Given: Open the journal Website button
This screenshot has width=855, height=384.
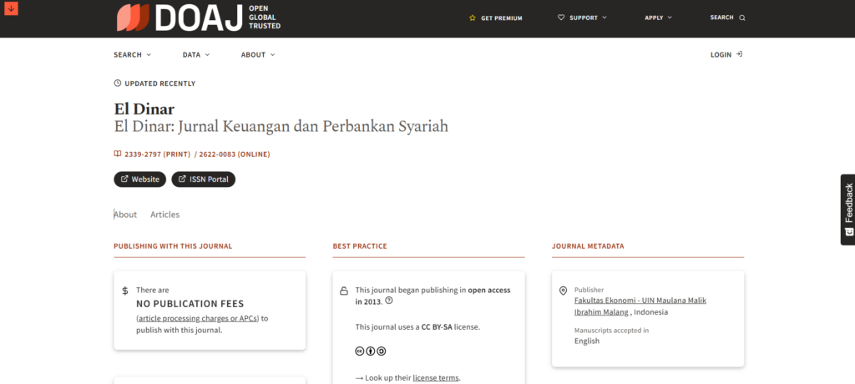Looking at the screenshot, I should click(x=139, y=179).
